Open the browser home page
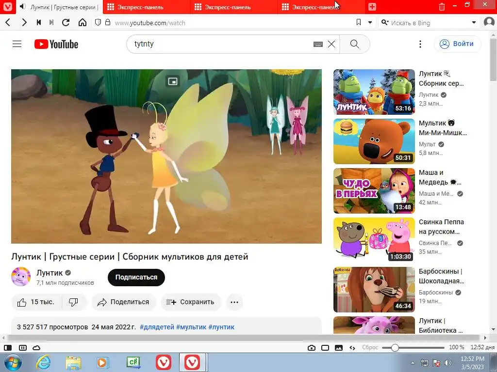The width and height of the screenshot is (497, 372). pyautogui.click(x=83, y=22)
